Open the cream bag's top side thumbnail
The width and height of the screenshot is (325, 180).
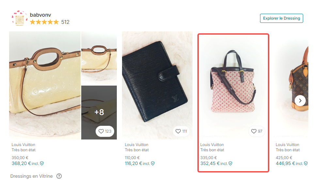pos(99,58)
